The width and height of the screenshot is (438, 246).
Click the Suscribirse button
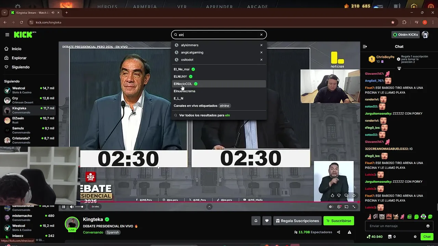[339, 221]
